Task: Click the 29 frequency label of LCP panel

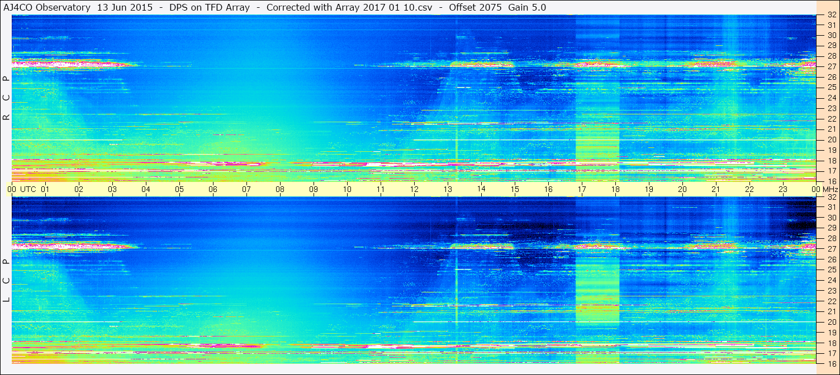Action: (831, 228)
